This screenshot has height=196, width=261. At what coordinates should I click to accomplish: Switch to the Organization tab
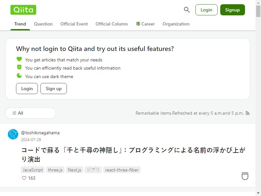176,24
